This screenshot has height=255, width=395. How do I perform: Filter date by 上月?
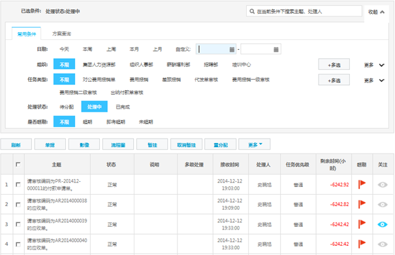click(x=157, y=49)
